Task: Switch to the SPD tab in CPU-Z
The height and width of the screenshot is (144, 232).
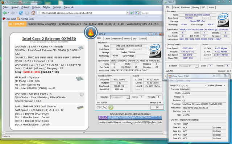Action: pyautogui.click(x=203, y=7)
